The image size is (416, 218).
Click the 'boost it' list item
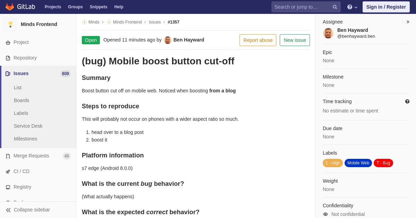pyautogui.click(x=99, y=140)
